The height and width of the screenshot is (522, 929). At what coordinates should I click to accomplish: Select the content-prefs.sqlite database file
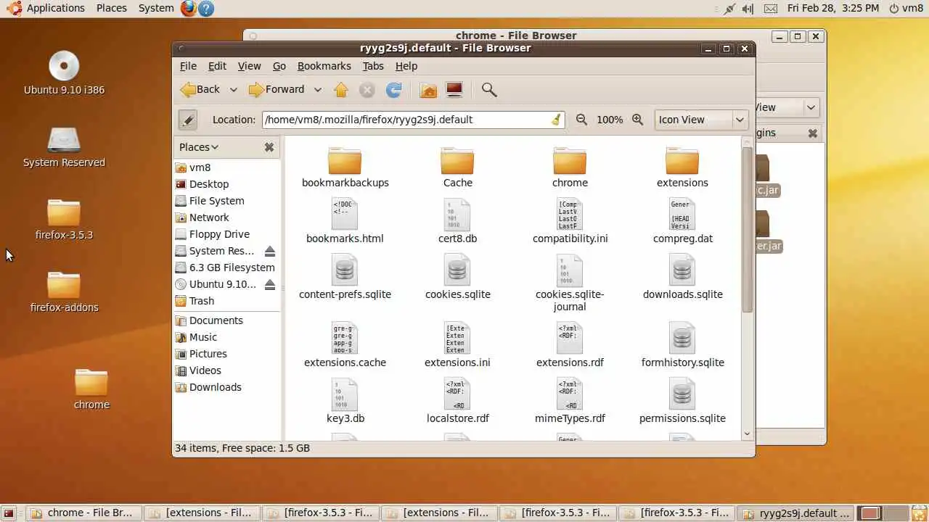(x=345, y=277)
